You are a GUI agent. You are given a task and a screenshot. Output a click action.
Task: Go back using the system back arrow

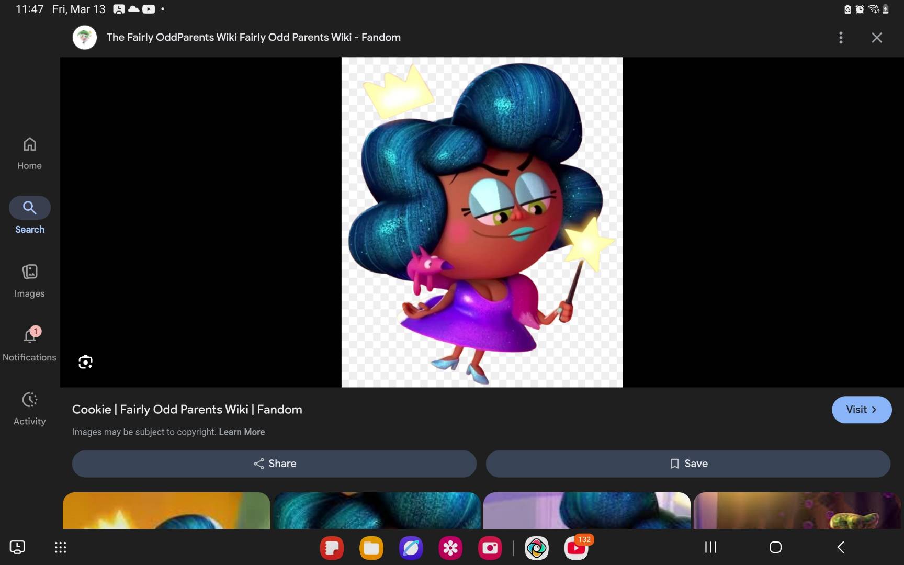tap(841, 548)
